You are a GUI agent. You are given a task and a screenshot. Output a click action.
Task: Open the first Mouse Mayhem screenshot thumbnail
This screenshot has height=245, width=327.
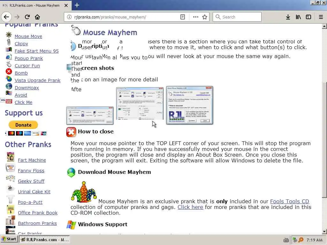90,115
